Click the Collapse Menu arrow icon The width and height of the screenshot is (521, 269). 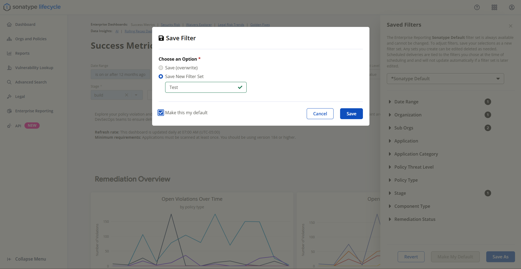9,259
